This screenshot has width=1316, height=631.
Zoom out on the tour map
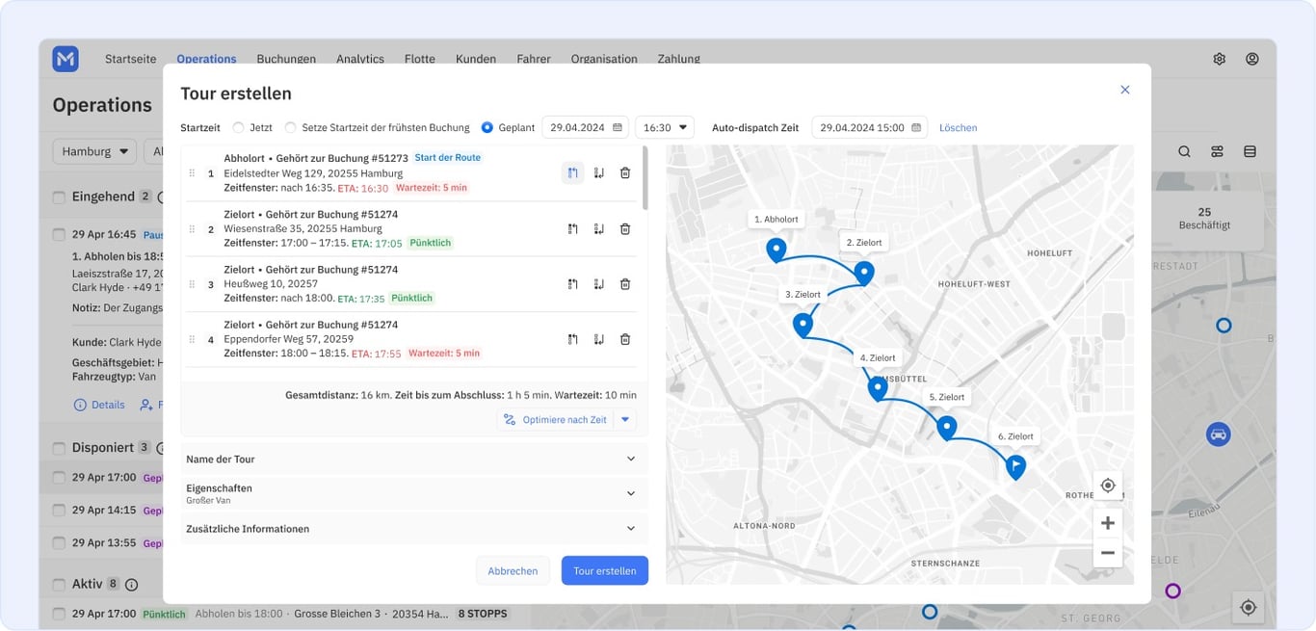(1108, 553)
